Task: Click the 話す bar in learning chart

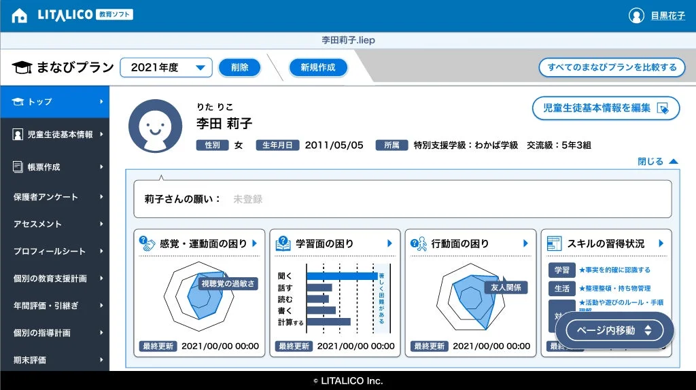Action: (x=319, y=287)
